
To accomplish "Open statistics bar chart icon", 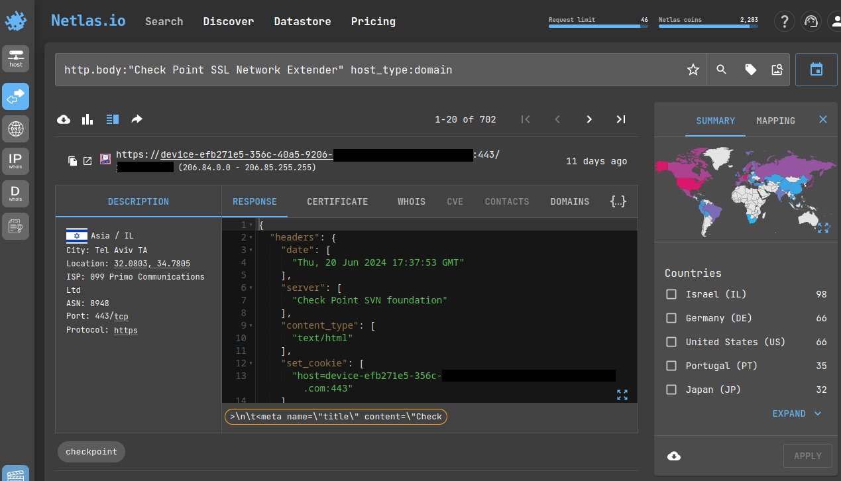I will [x=87, y=119].
